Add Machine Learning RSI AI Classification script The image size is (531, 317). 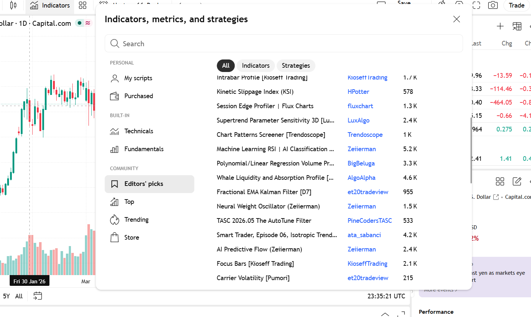276,149
